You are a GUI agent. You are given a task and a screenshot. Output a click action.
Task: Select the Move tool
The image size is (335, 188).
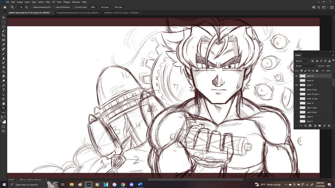(3, 17)
